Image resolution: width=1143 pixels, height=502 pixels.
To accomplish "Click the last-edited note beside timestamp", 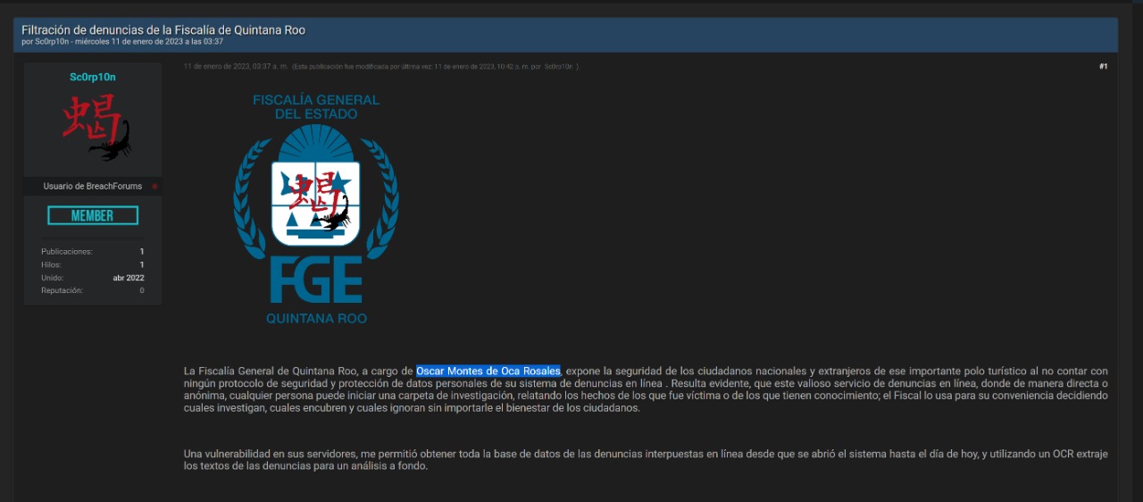I will pyautogui.click(x=436, y=66).
